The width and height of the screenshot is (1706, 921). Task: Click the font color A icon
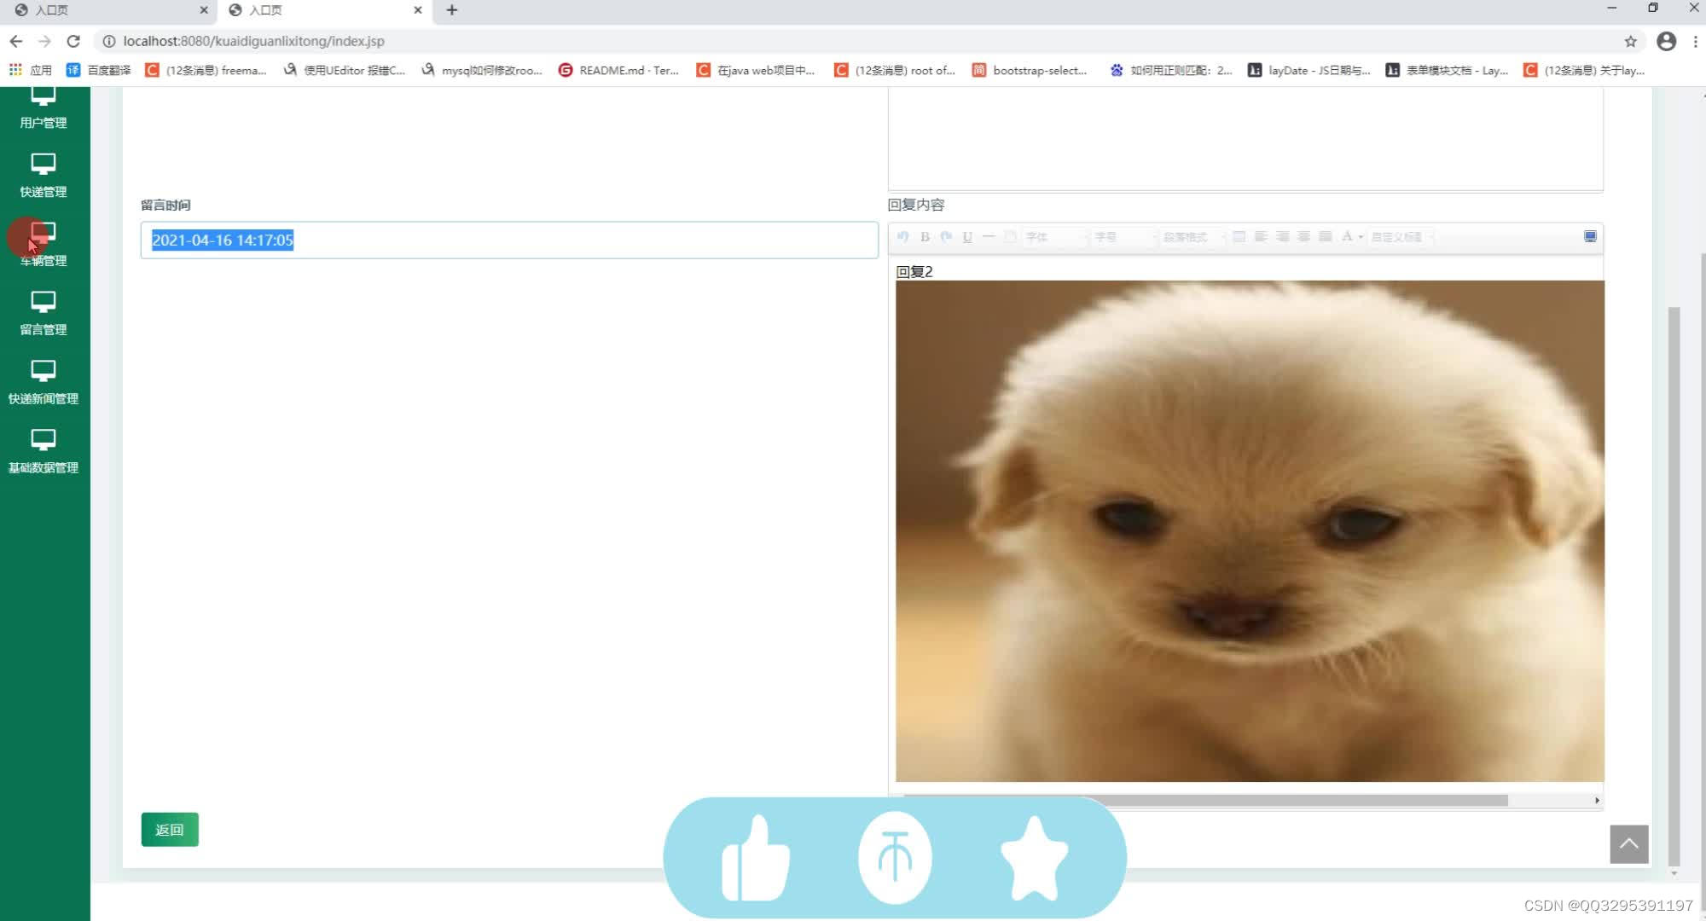pyautogui.click(x=1347, y=237)
